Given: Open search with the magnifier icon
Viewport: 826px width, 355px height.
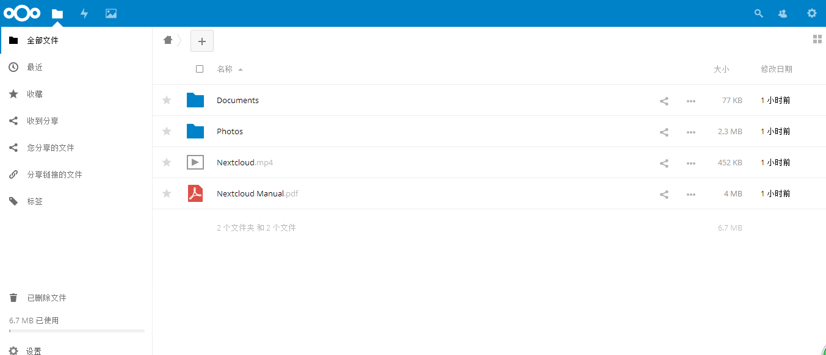Looking at the screenshot, I should [758, 13].
